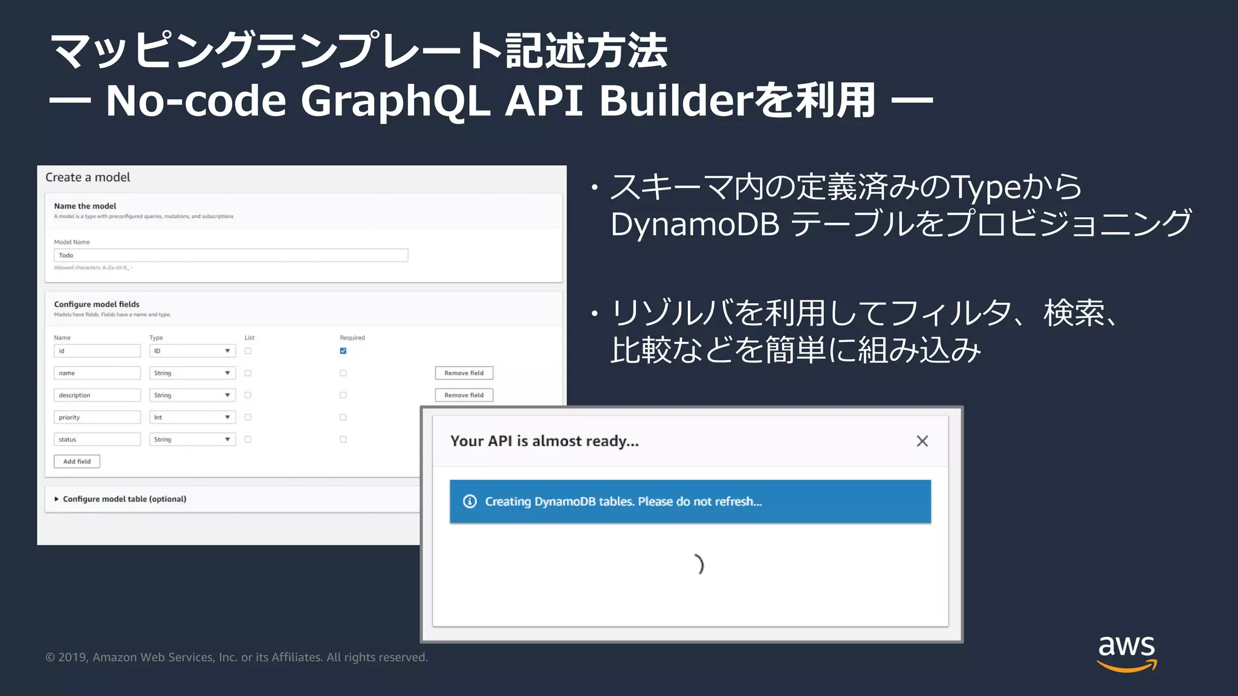
Task: Click the priority field name input
Action: [97, 417]
